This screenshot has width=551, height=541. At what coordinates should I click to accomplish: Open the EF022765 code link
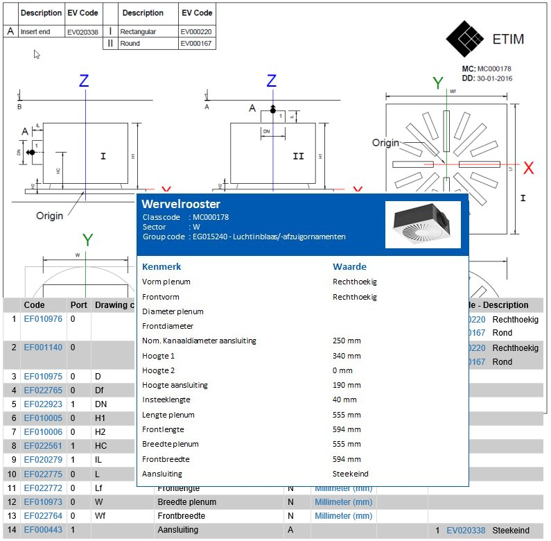tap(43, 390)
